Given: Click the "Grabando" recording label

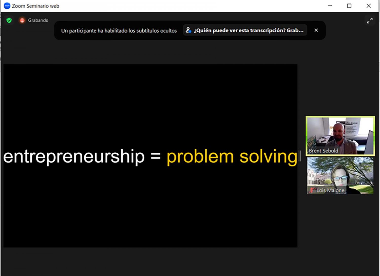Looking at the screenshot, I should 38,20.
